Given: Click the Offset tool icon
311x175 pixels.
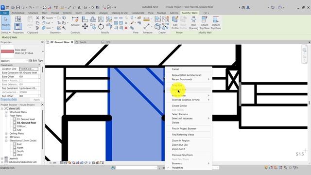Looking at the screenshot, I should [93, 19].
